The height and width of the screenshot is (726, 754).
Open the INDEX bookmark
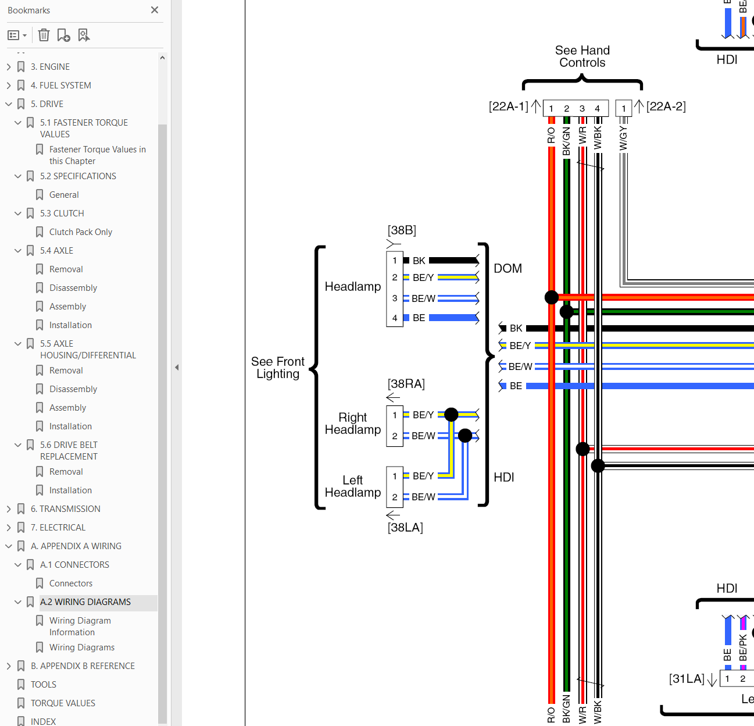coord(43,721)
